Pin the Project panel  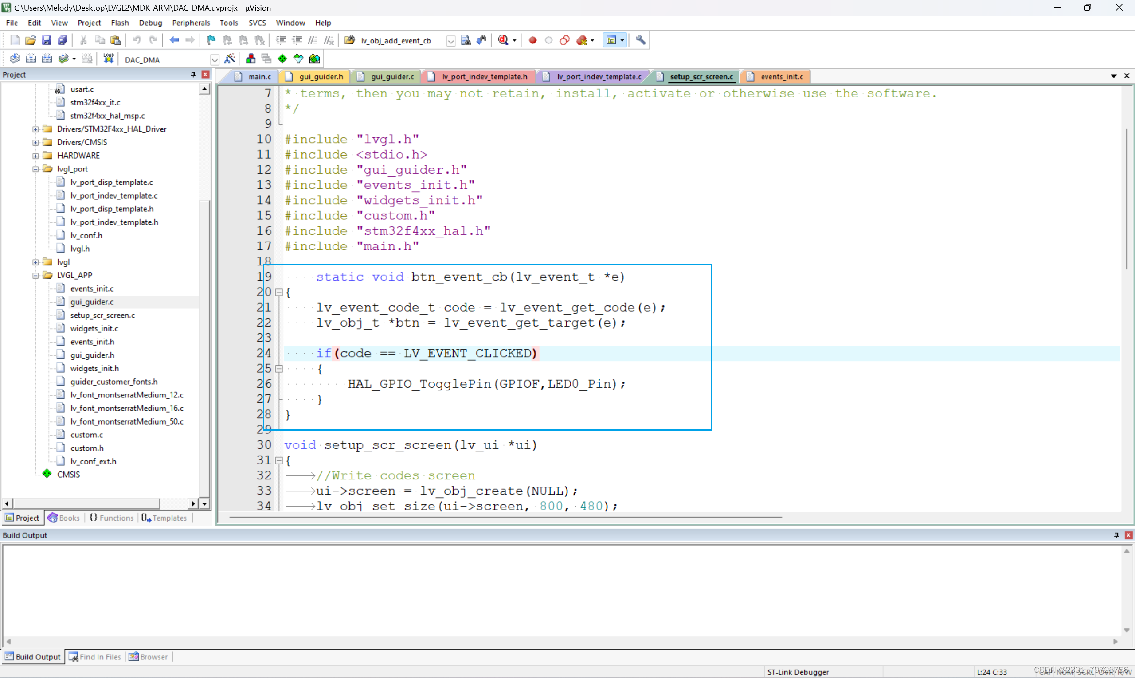(192, 74)
